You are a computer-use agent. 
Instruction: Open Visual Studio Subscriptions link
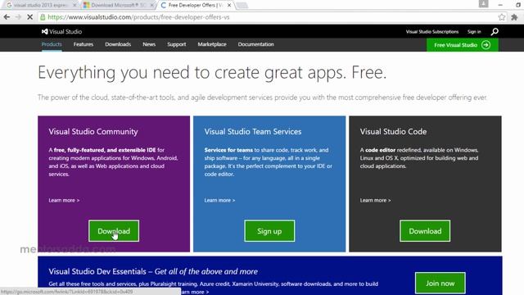coord(431,32)
